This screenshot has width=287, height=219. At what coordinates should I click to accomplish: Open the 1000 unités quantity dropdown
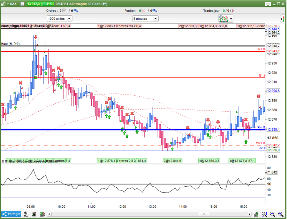(x=60, y=19)
